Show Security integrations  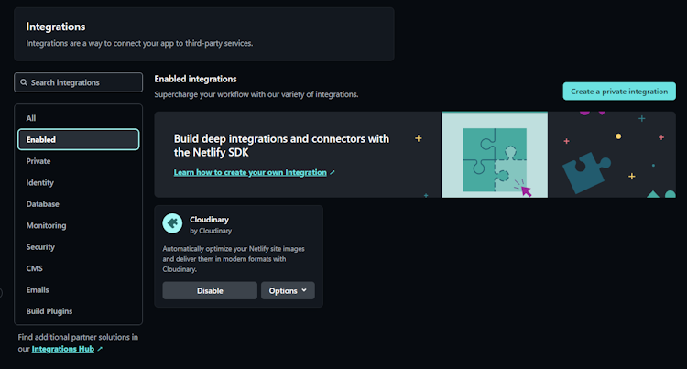tap(79, 247)
